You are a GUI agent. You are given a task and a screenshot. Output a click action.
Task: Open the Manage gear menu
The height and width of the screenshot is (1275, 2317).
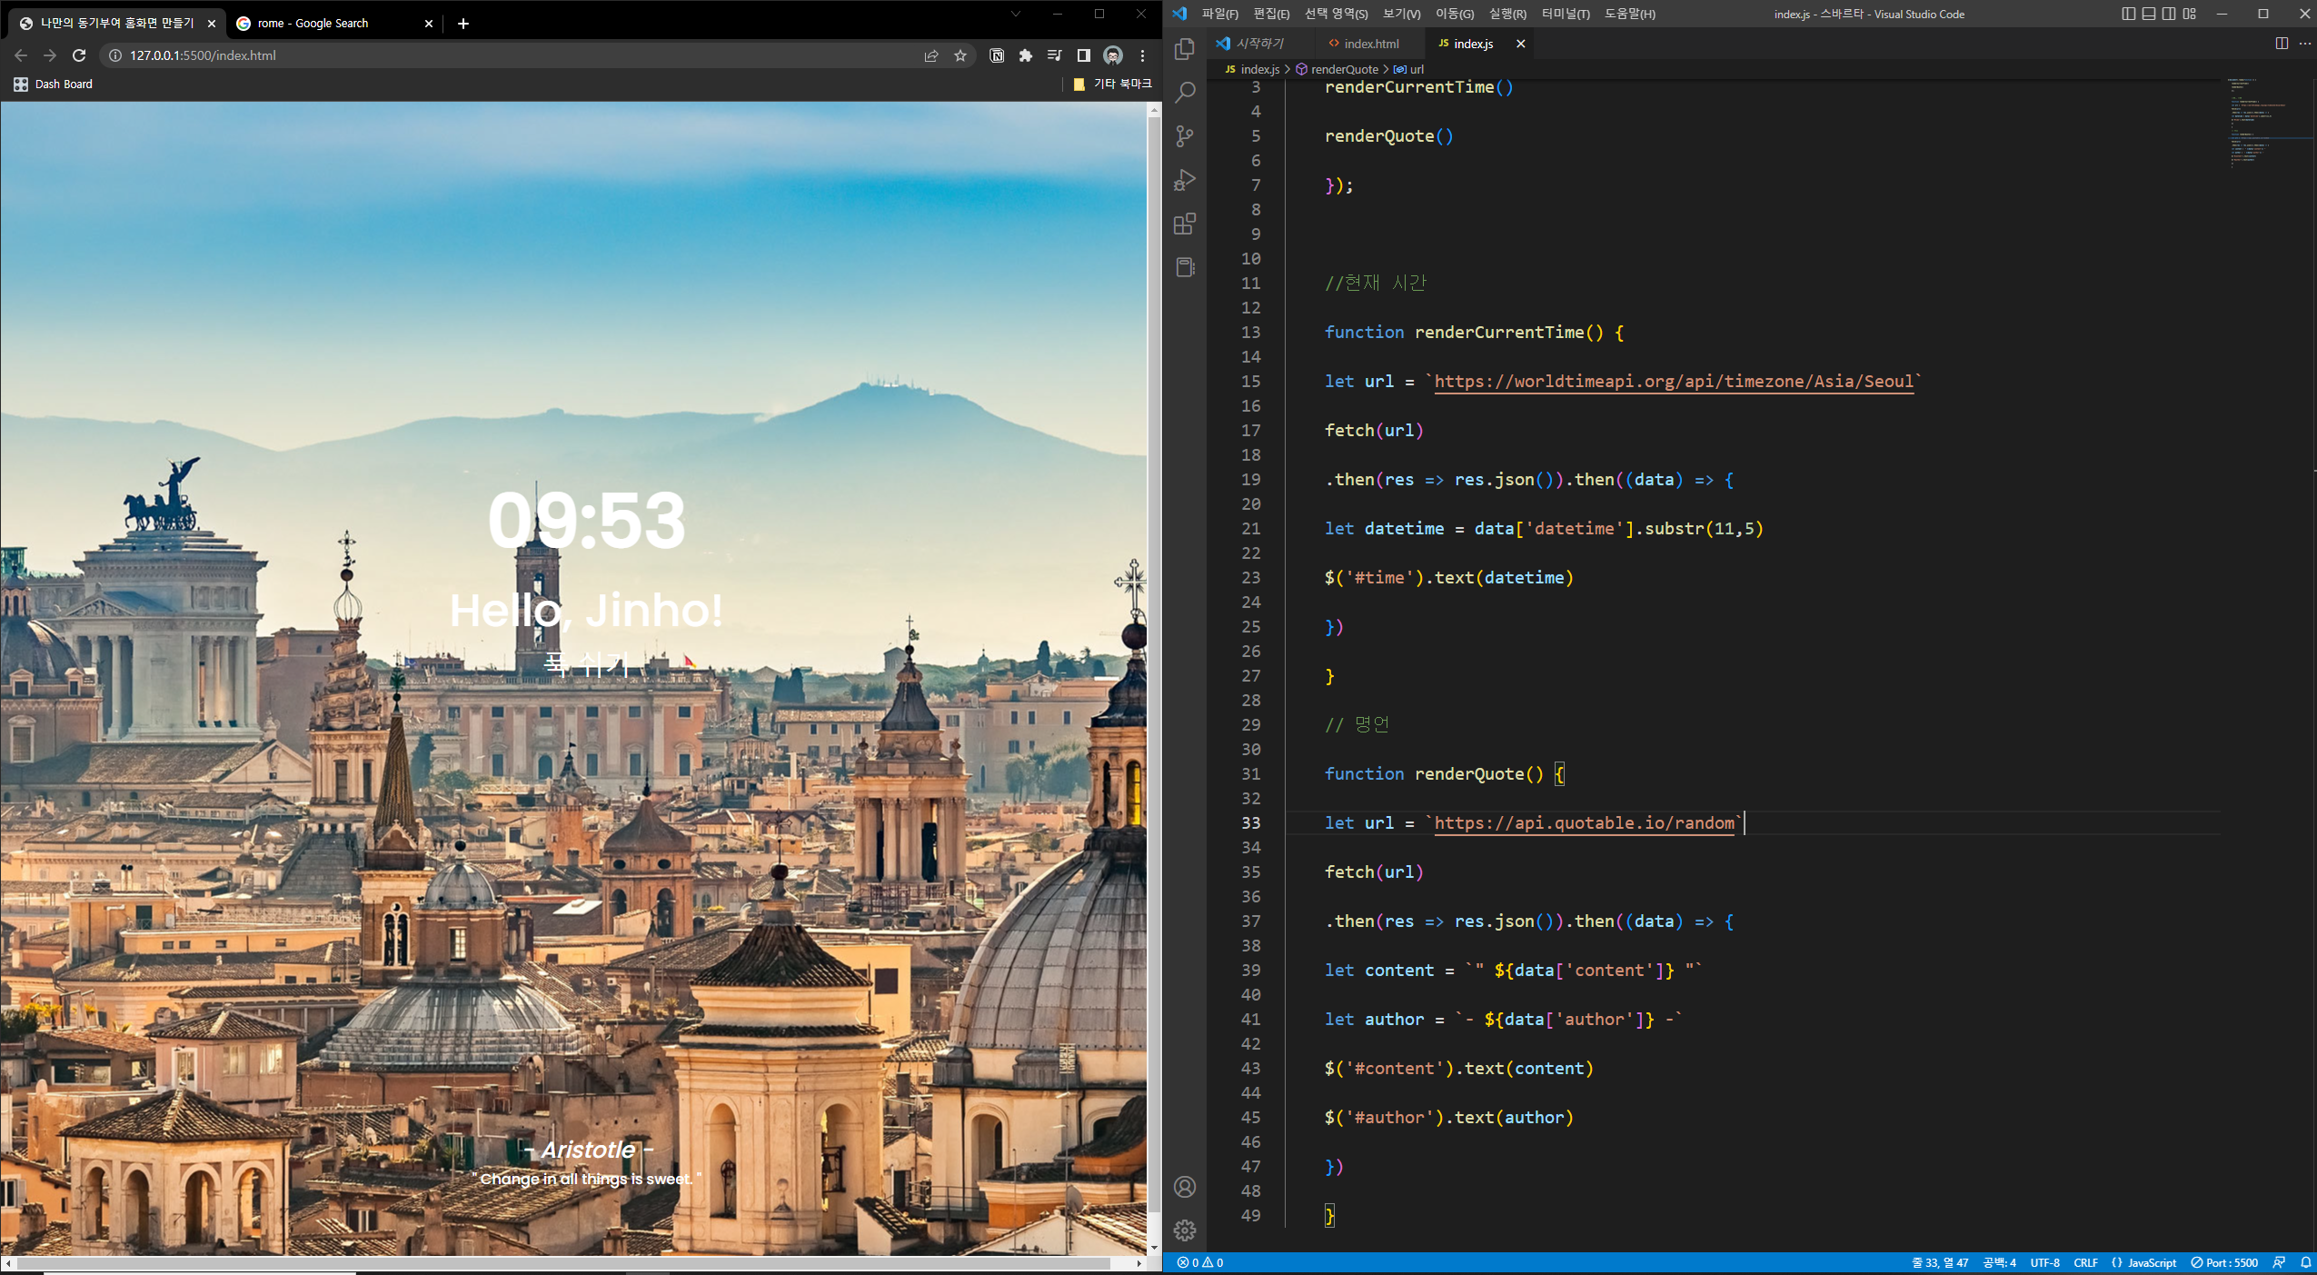(1185, 1230)
